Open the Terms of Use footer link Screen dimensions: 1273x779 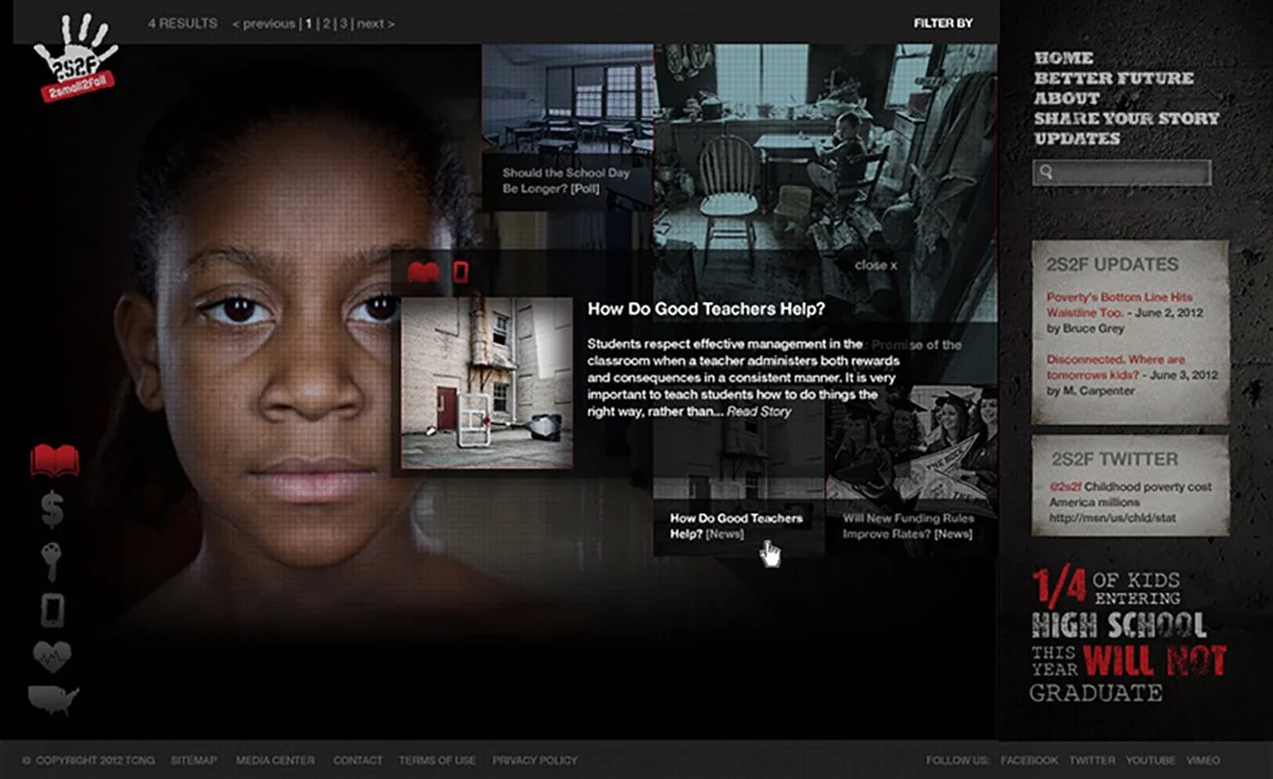point(437,760)
